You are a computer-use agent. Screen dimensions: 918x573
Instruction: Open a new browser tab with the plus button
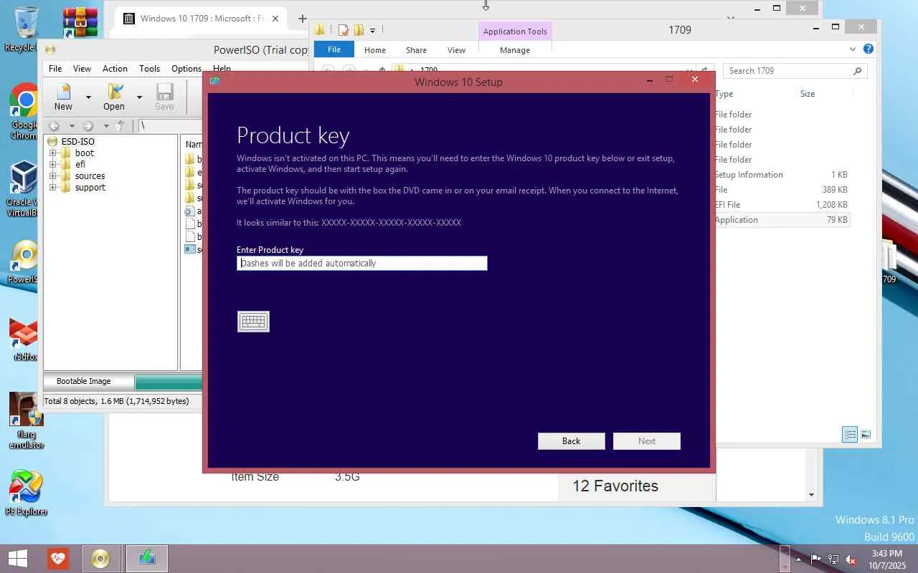(x=303, y=19)
